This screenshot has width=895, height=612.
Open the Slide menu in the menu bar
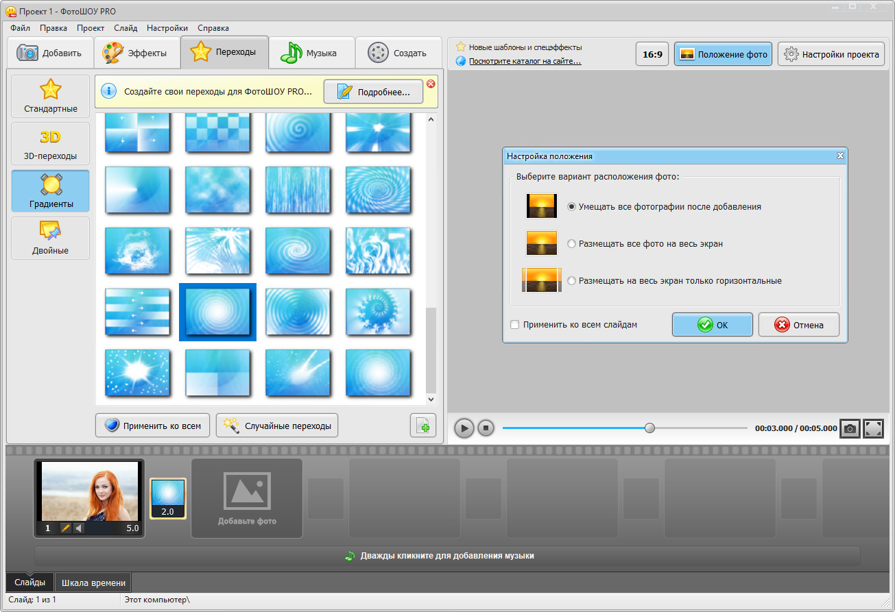[126, 28]
